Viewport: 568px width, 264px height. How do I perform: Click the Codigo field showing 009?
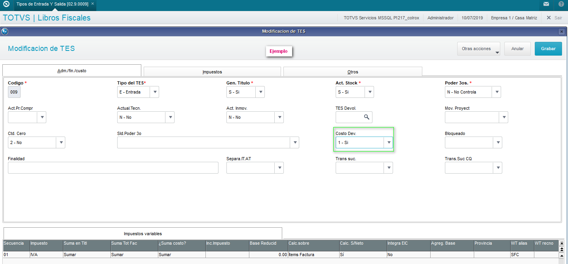[x=15, y=92]
